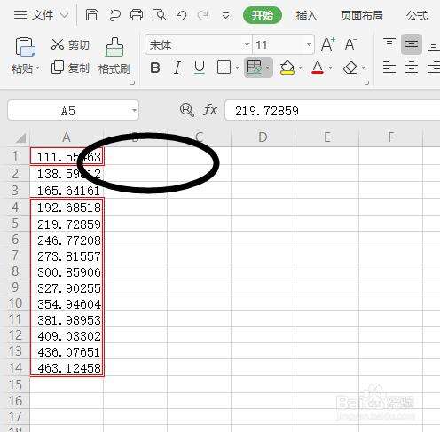Click cell with value 436.07651
This screenshot has height=432, width=440.
(67, 351)
